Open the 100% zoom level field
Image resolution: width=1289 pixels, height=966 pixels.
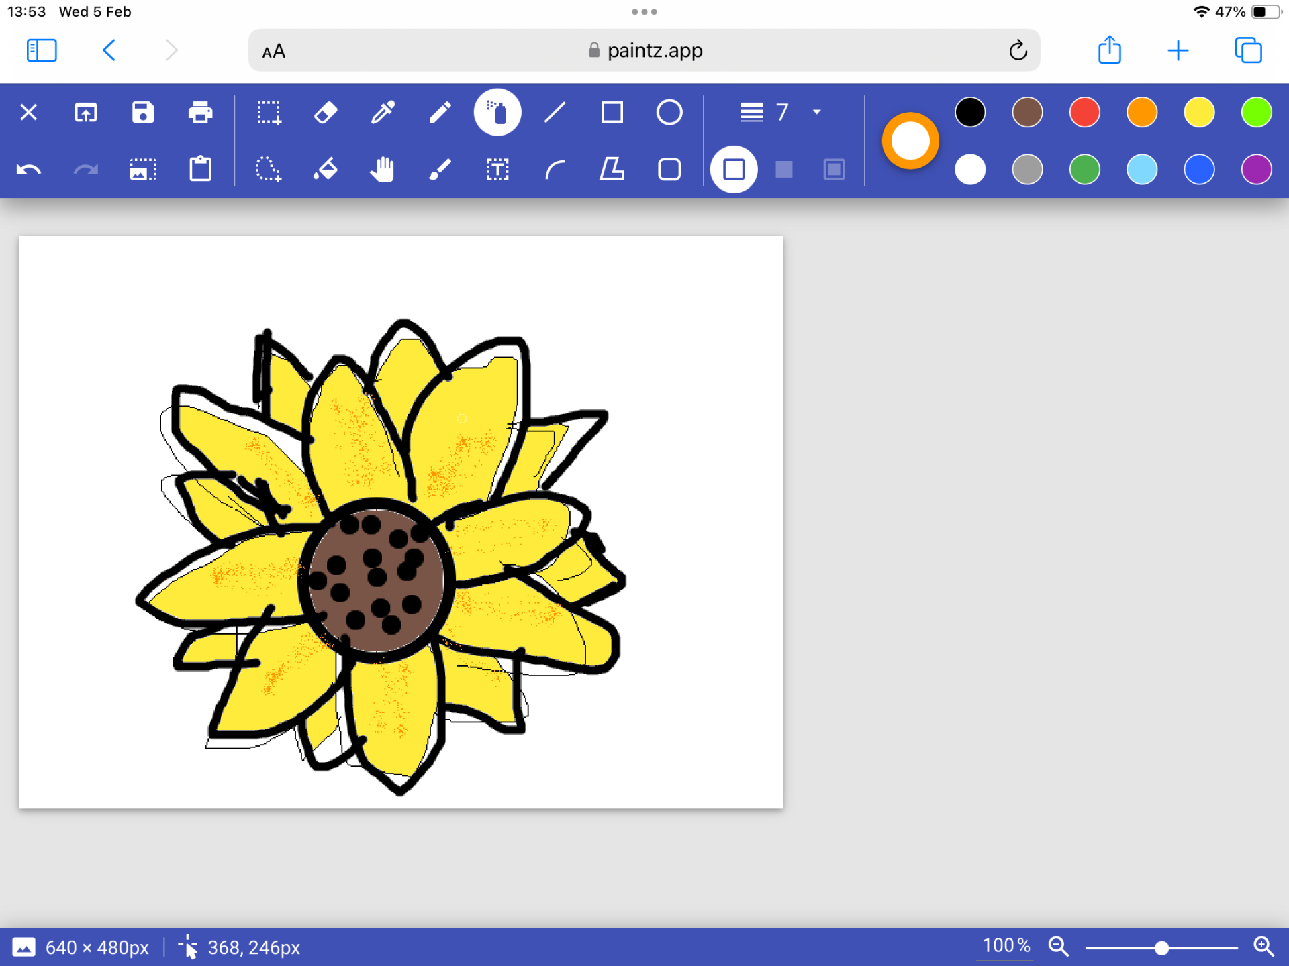click(x=1005, y=946)
